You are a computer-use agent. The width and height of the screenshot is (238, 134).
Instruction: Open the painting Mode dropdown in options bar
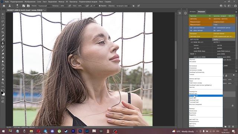click(x=45, y=6)
